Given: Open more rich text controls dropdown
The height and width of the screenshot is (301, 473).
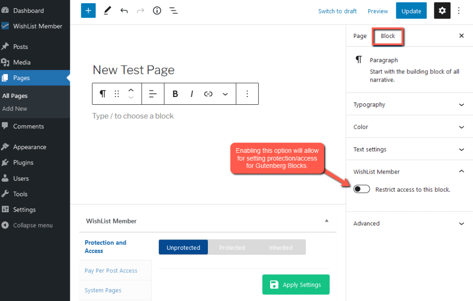Looking at the screenshot, I should click(x=225, y=94).
